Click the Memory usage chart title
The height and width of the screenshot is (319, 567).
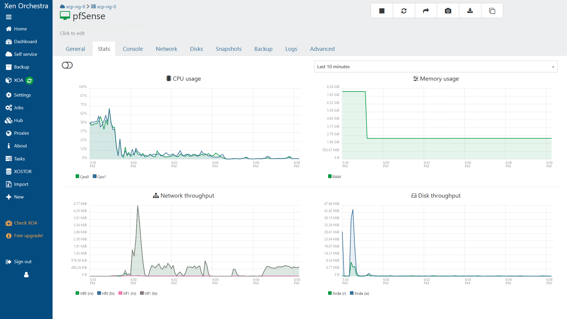(436, 79)
